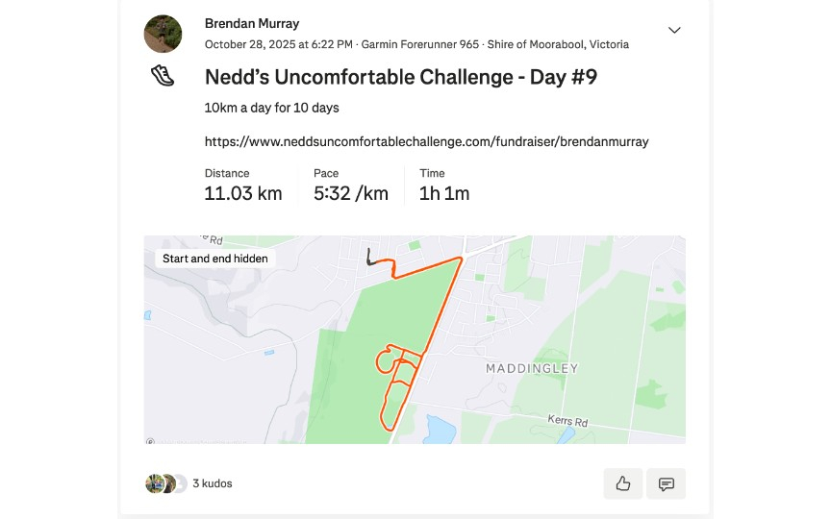This screenshot has width=831, height=519.
Task: Click the MADDINGLEY label on the map
Action: click(x=532, y=368)
